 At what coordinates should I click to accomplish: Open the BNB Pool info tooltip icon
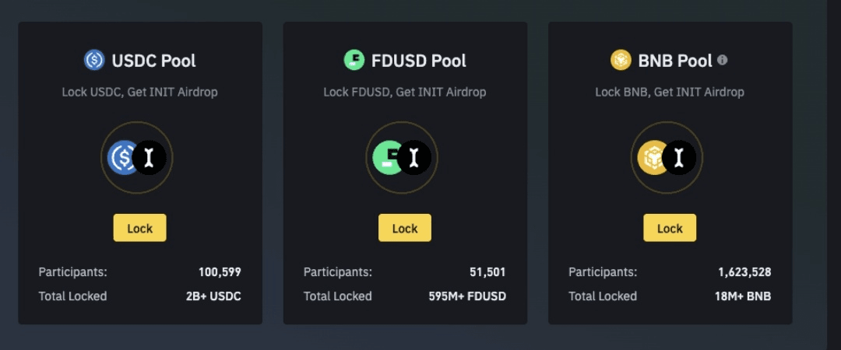(x=723, y=60)
